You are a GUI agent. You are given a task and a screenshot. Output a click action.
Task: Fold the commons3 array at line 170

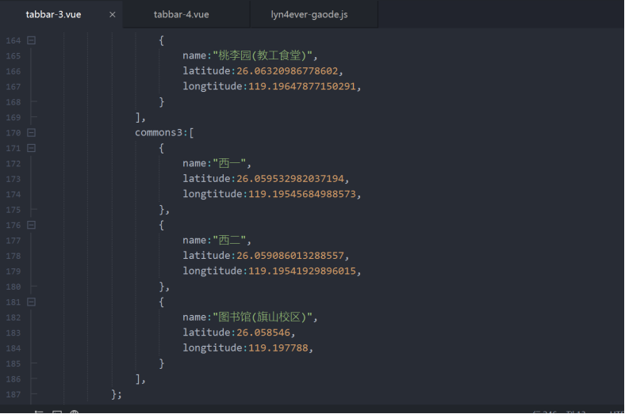[x=31, y=133]
